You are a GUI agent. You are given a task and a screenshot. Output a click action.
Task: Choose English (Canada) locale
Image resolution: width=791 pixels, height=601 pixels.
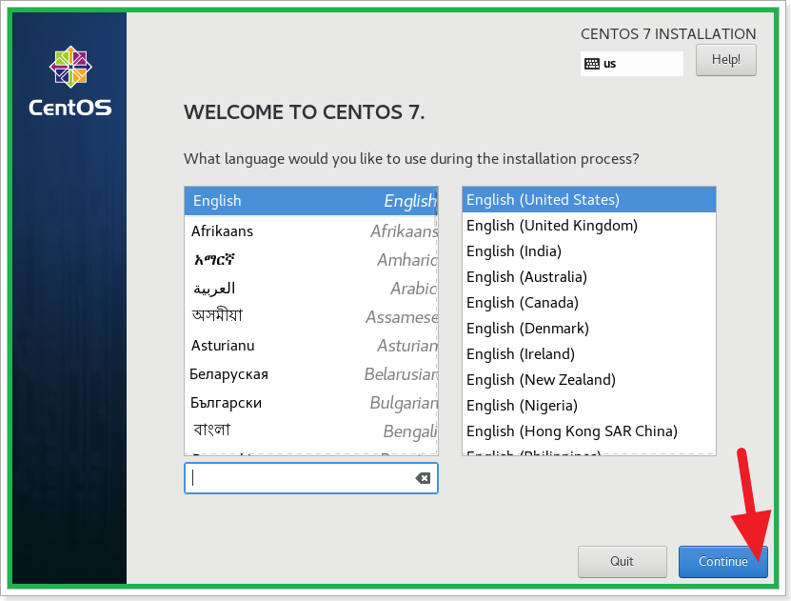point(588,303)
